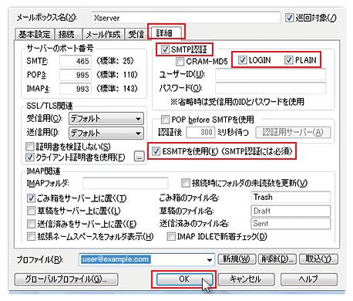Click the キャンセル button
The width and height of the screenshot is (353, 301).
click(x=246, y=279)
